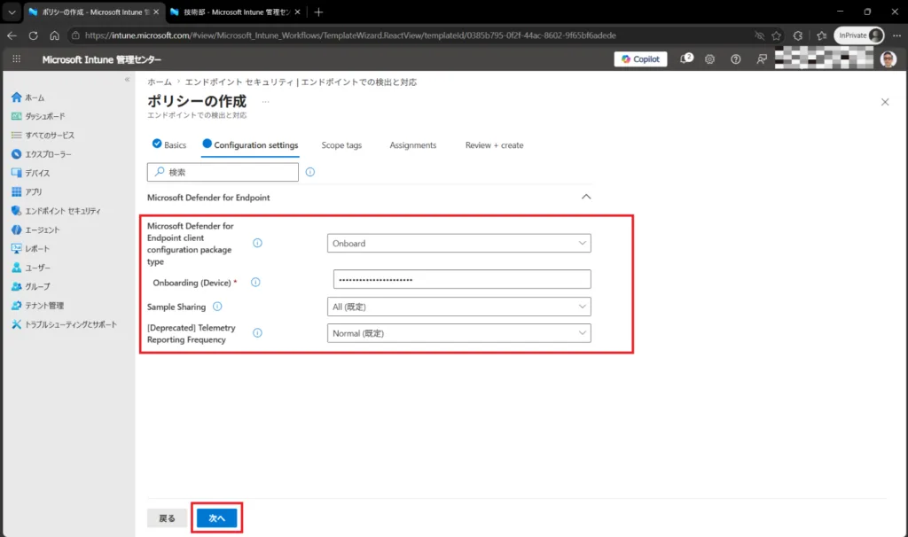This screenshot has width=908, height=537.
Task: Open Sample Sharing All (既定) dropdown
Action: click(x=458, y=307)
